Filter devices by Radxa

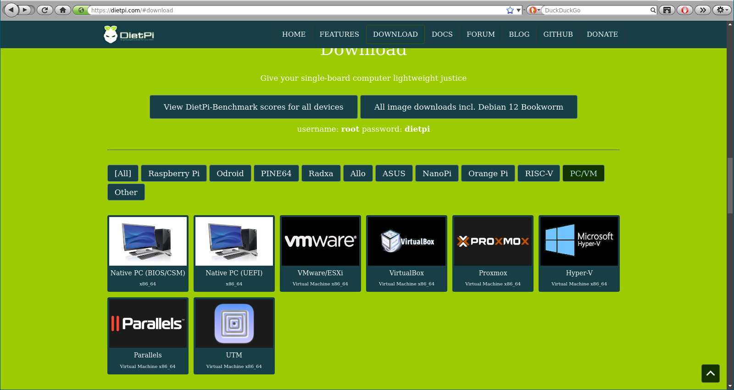click(321, 173)
